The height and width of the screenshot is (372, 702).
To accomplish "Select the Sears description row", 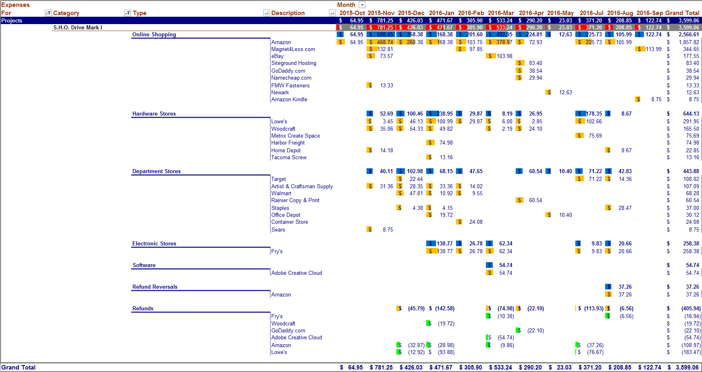I will click(278, 230).
